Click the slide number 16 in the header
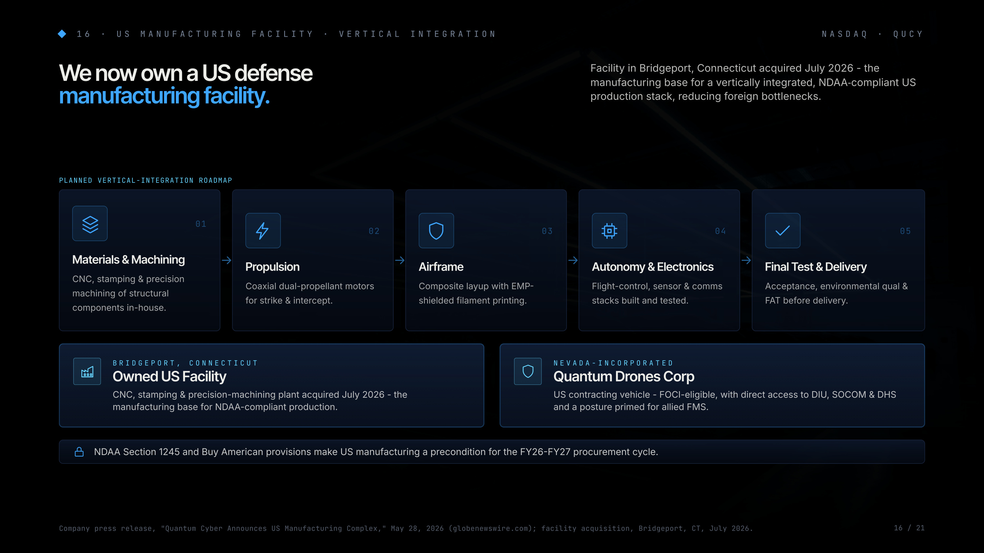984x553 pixels. [84, 34]
